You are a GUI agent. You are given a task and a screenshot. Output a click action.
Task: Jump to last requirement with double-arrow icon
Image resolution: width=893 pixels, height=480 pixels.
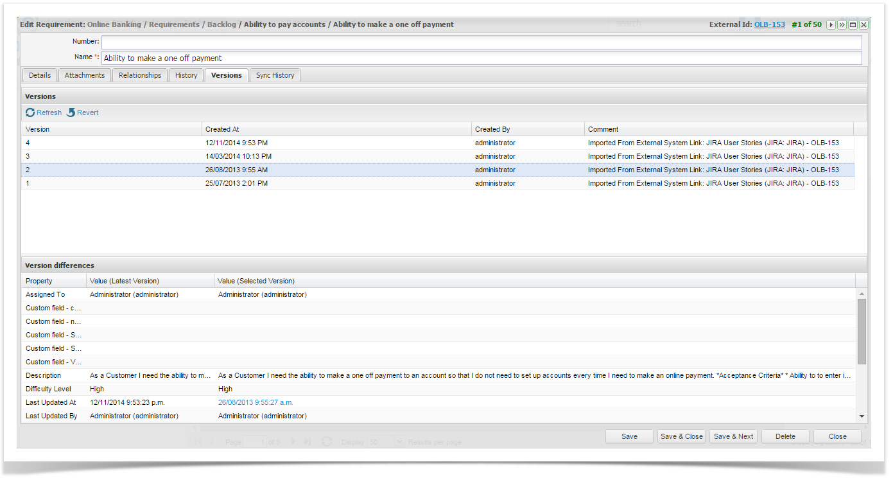point(842,25)
